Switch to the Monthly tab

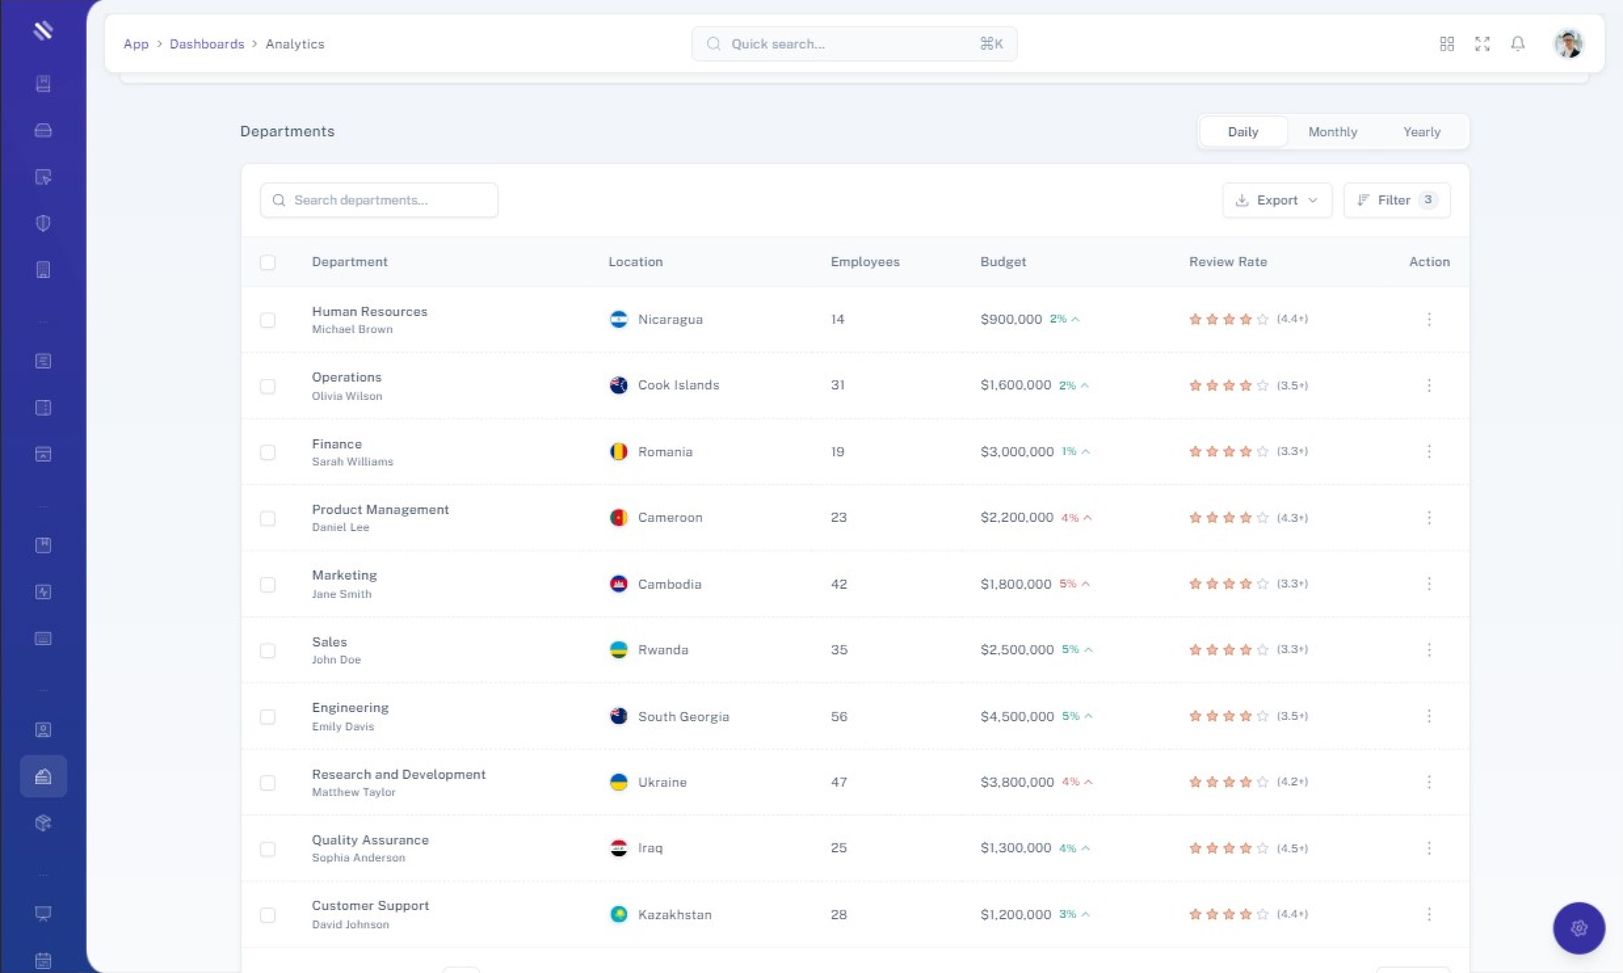click(x=1332, y=132)
